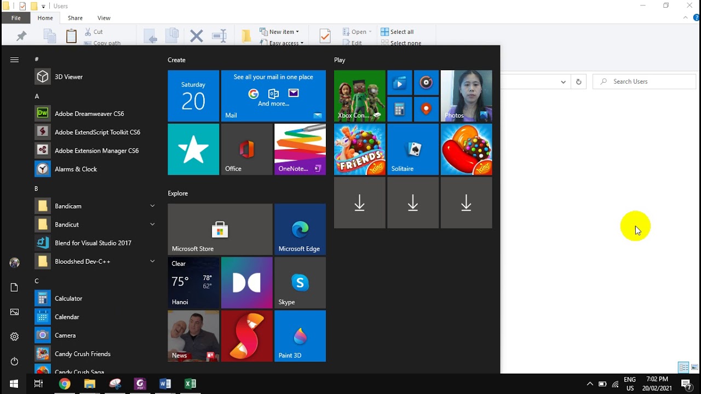Open the Dolby tile
This screenshot has height=394, width=701.
click(246, 283)
